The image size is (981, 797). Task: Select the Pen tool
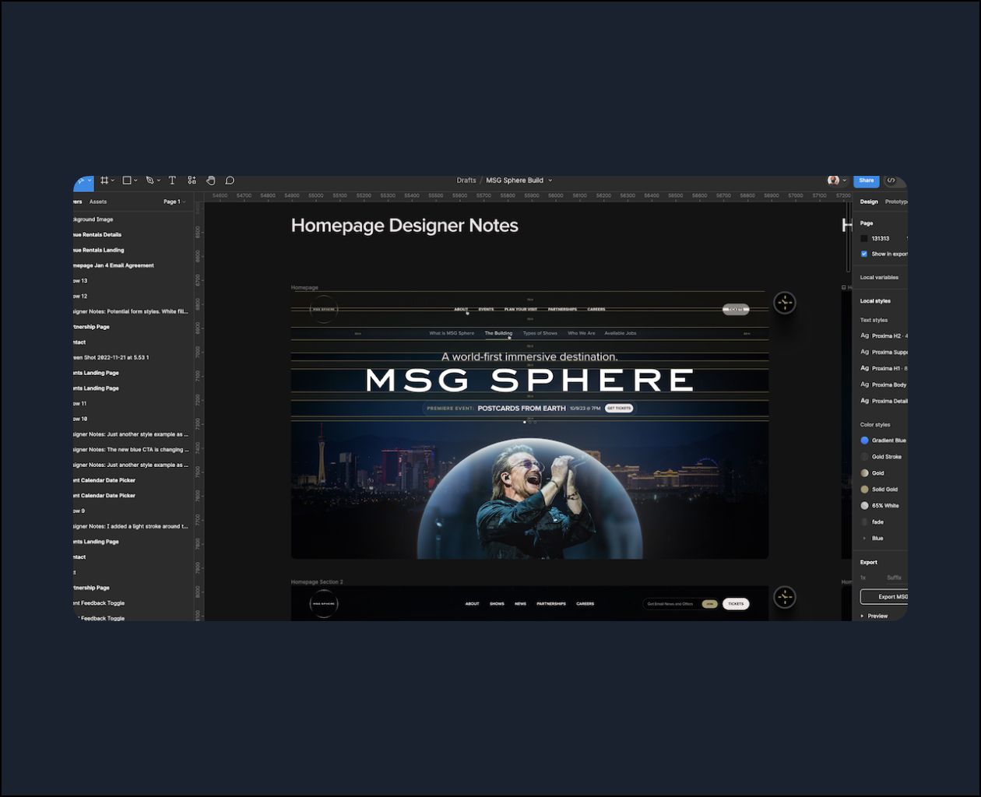pos(149,181)
